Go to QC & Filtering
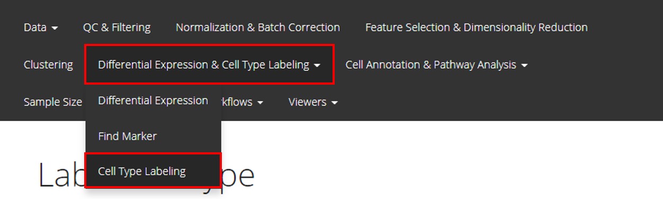The height and width of the screenshot is (211, 663). pos(117,27)
